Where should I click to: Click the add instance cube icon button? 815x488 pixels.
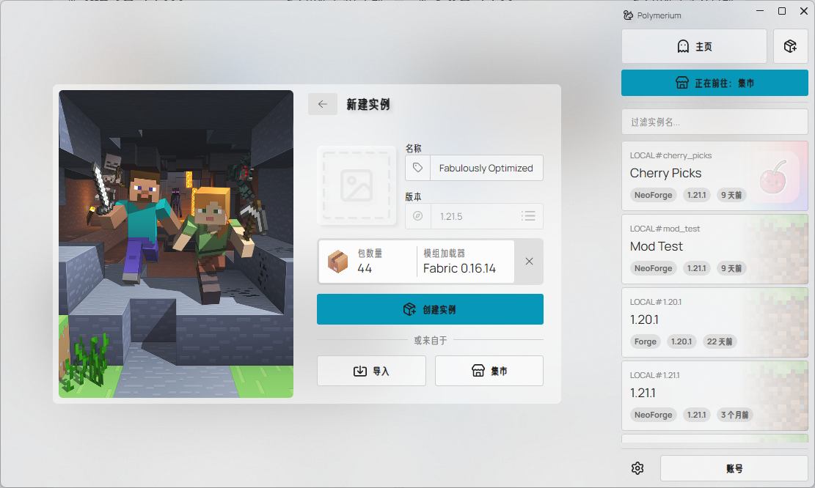[790, 46]
